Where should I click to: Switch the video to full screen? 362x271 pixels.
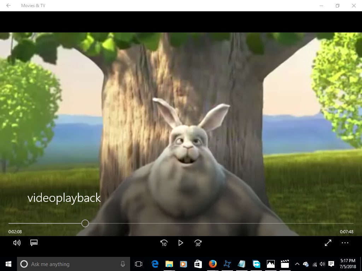click(328, 243)
